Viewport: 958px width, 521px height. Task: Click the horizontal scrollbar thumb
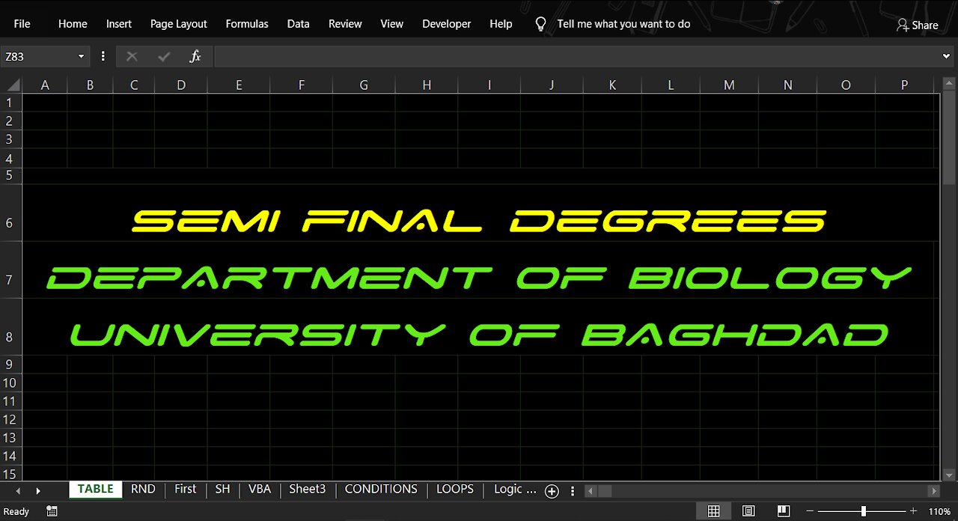pos(605,491)
